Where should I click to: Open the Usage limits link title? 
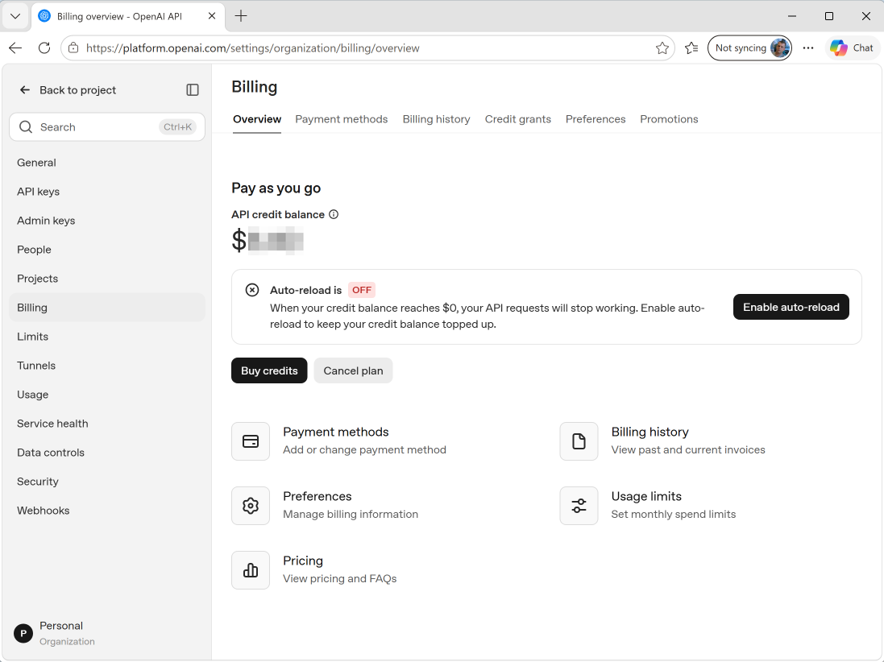tap(646, 496)
